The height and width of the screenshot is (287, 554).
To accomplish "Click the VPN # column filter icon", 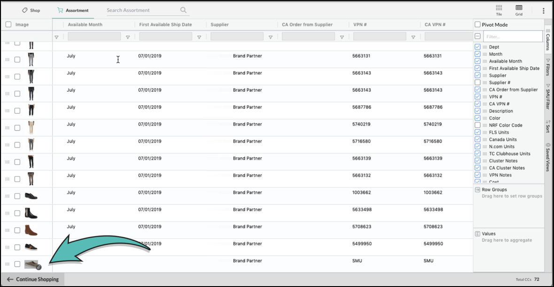I will [x=413, y=37].
